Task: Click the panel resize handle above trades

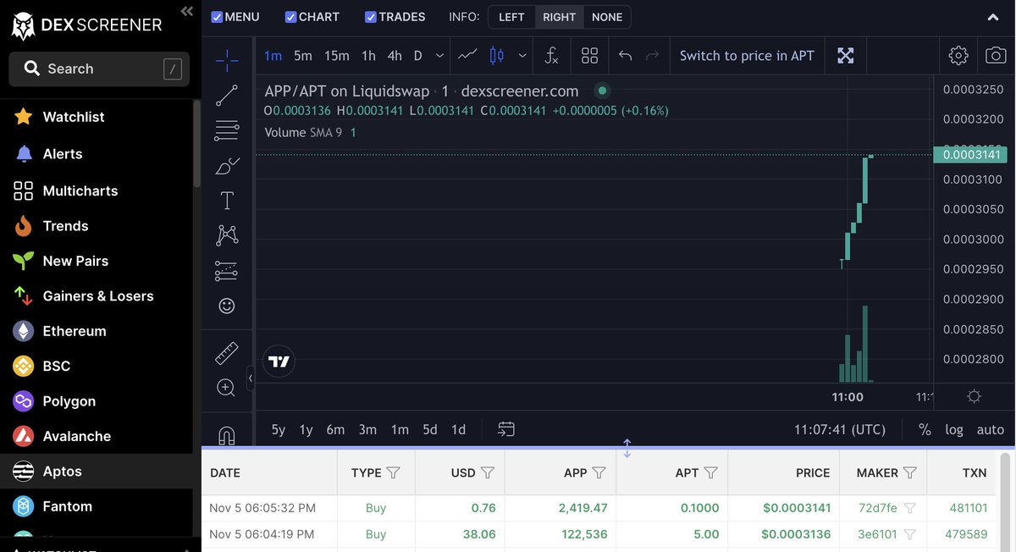Action: coord(627,448)
